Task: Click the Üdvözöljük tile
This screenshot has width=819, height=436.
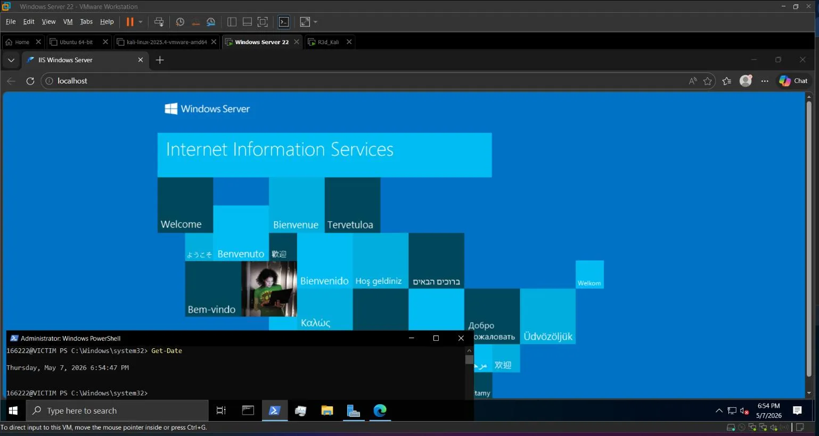Action: [548, 316]
